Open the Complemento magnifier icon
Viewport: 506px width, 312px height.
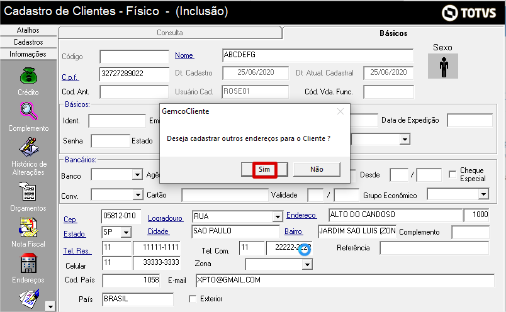click(29, 111)
